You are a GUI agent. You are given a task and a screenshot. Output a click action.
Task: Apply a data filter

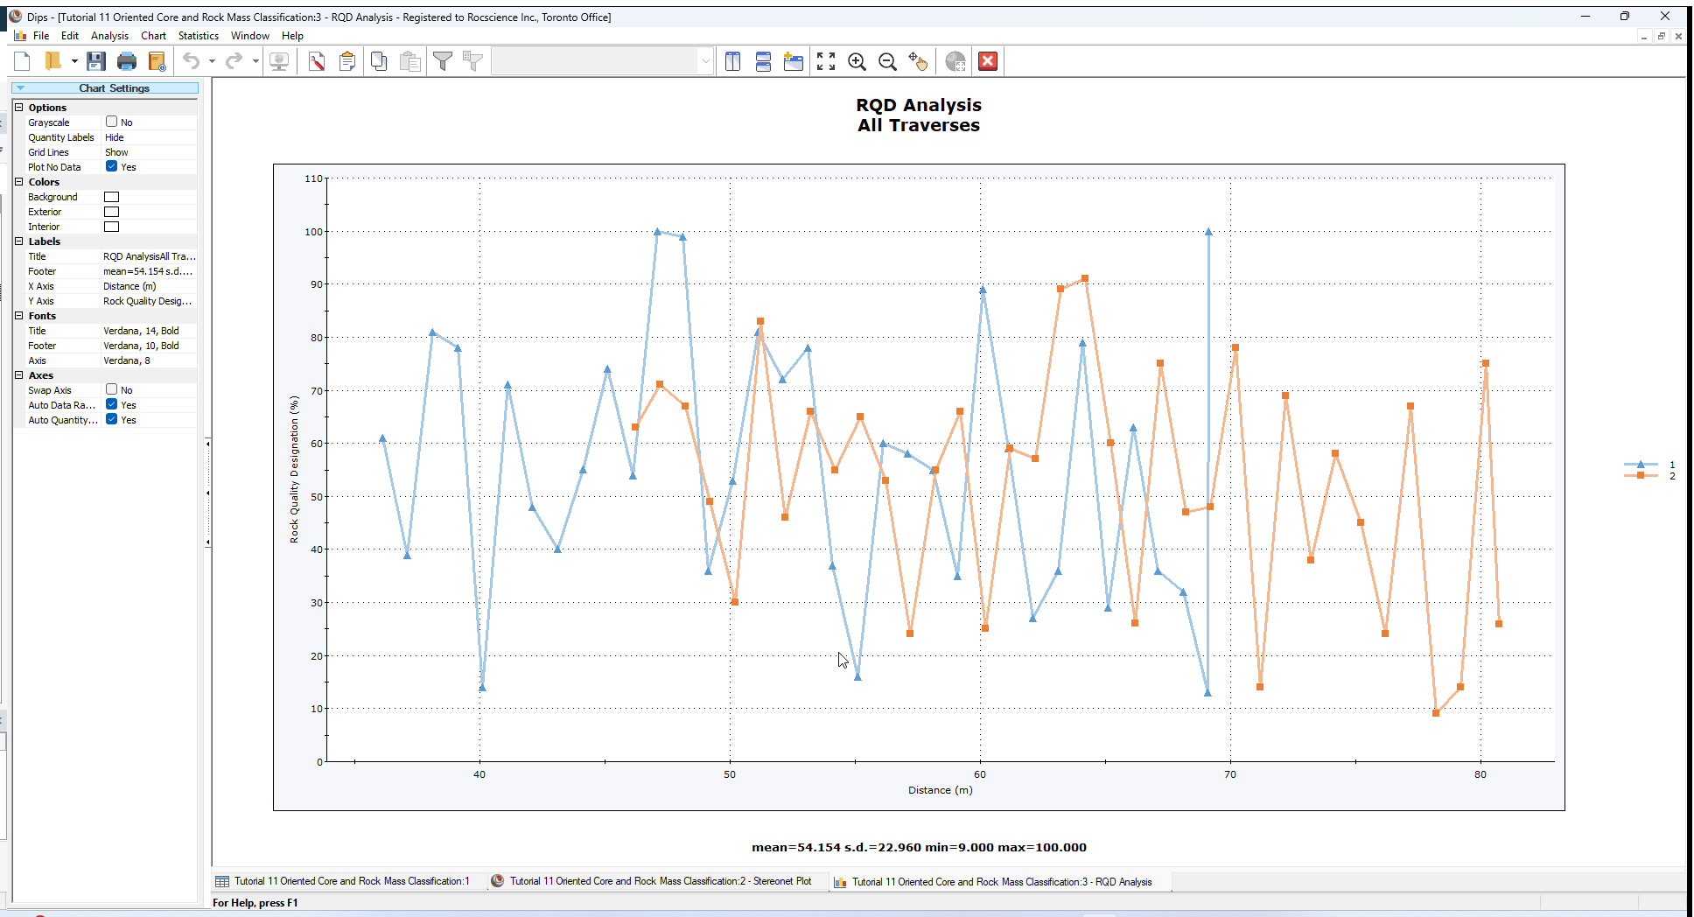pos(444,61)
